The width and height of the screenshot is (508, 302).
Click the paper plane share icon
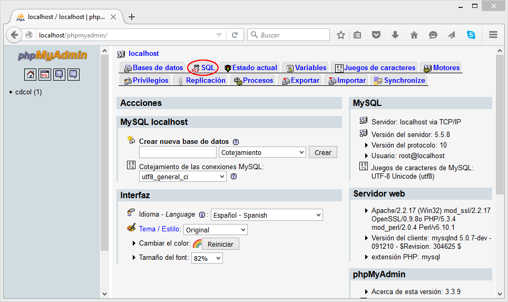point(452,35)
